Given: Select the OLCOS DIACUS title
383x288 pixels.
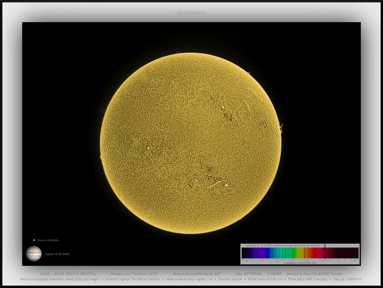Looking at the screenshot, I should click(x=191, y=13).
